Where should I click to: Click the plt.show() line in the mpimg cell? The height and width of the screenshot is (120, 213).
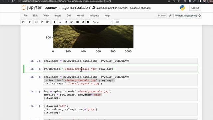52,98
